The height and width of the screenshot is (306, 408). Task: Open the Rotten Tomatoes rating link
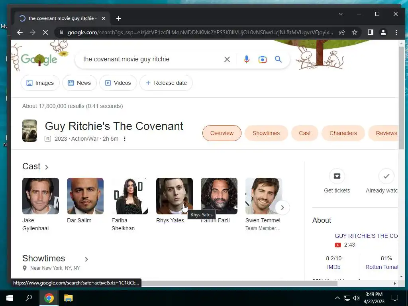[x=382, y=267]
